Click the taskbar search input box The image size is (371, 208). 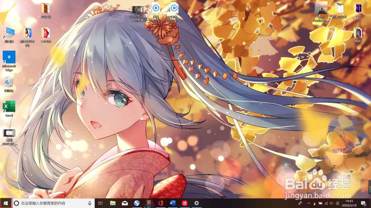click(53, 203)
